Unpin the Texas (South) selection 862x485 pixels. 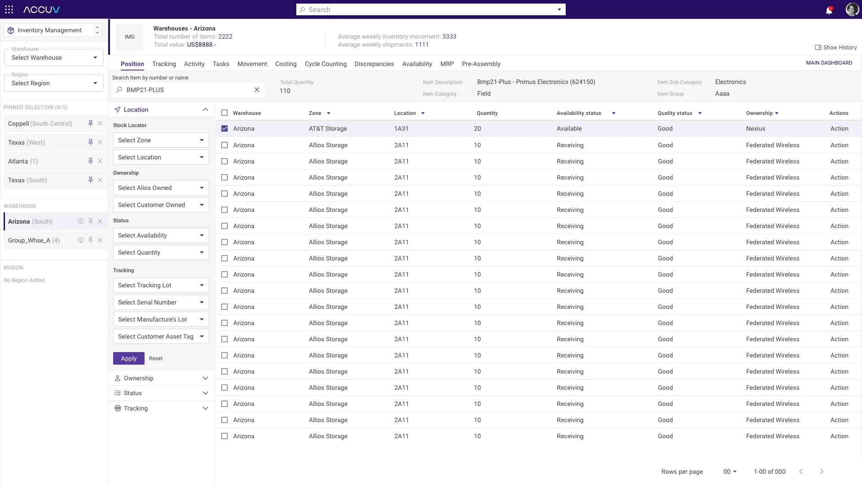point(90,180)
